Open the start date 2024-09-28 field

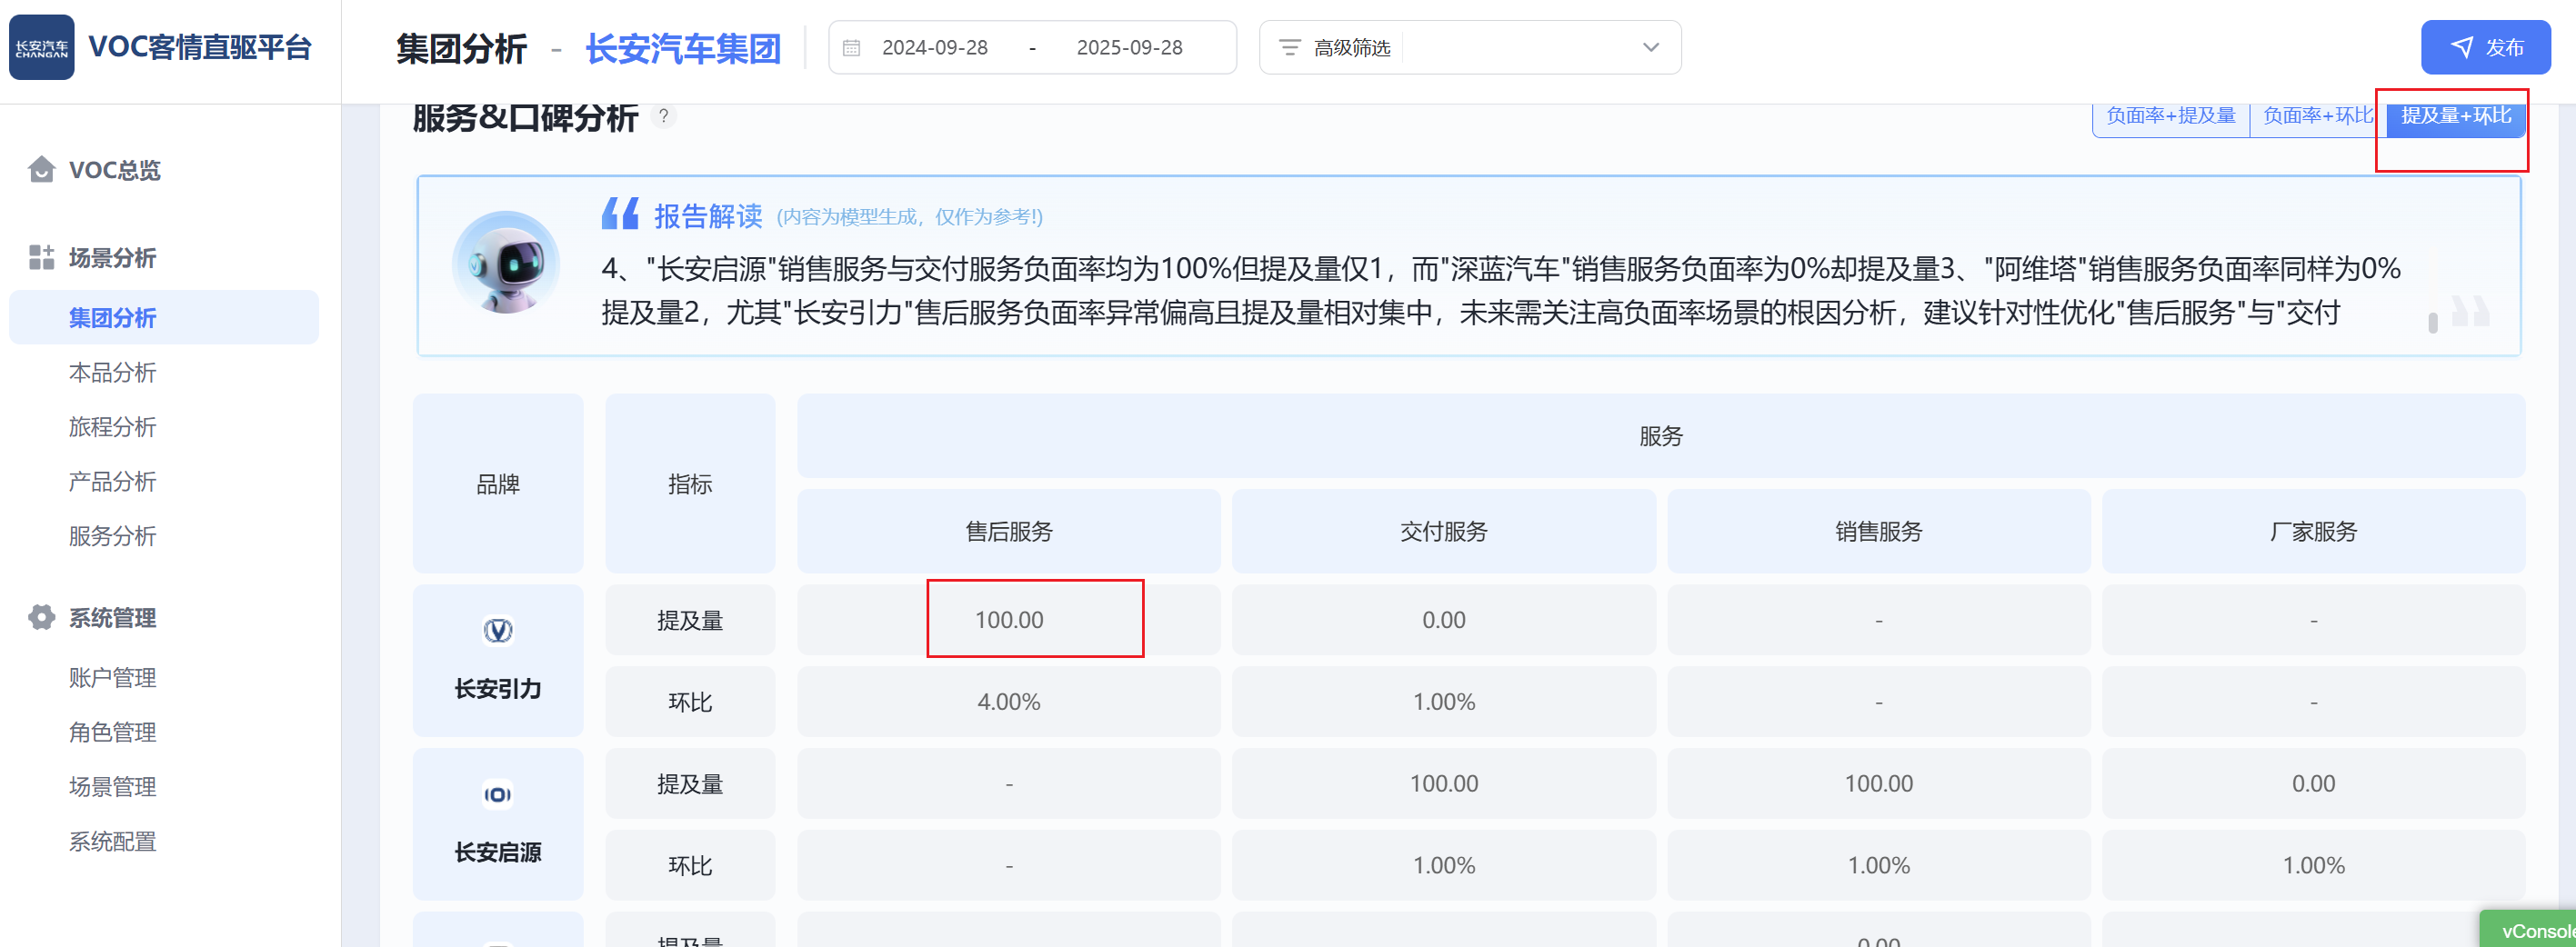(934, 48)
